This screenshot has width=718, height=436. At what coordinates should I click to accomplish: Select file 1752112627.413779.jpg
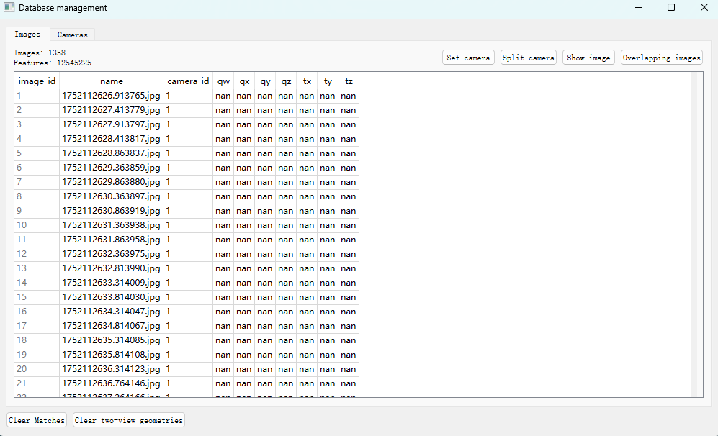[x=112, y=110]
